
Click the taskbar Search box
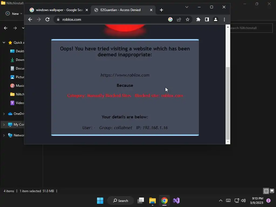tap(121, 201)
